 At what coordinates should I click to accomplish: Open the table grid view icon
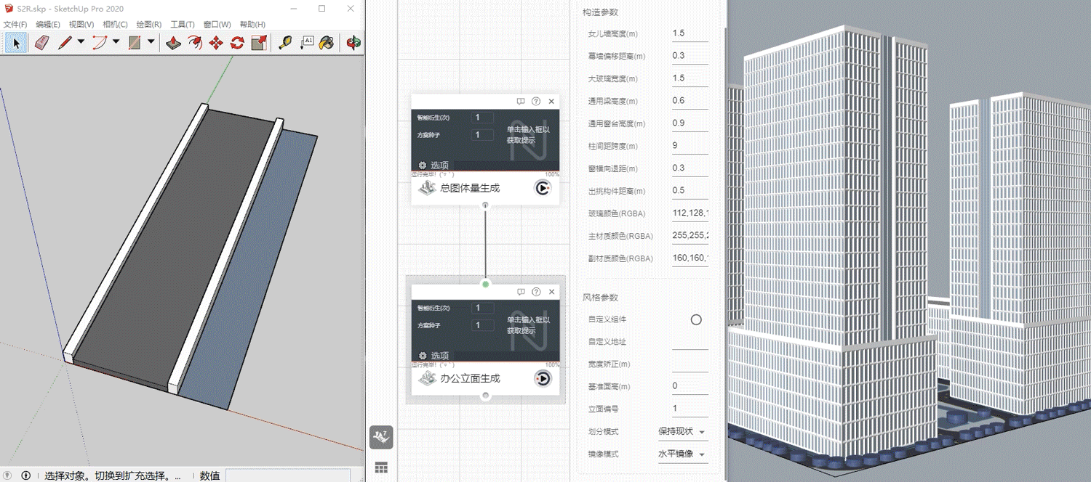tap(381, 468)
